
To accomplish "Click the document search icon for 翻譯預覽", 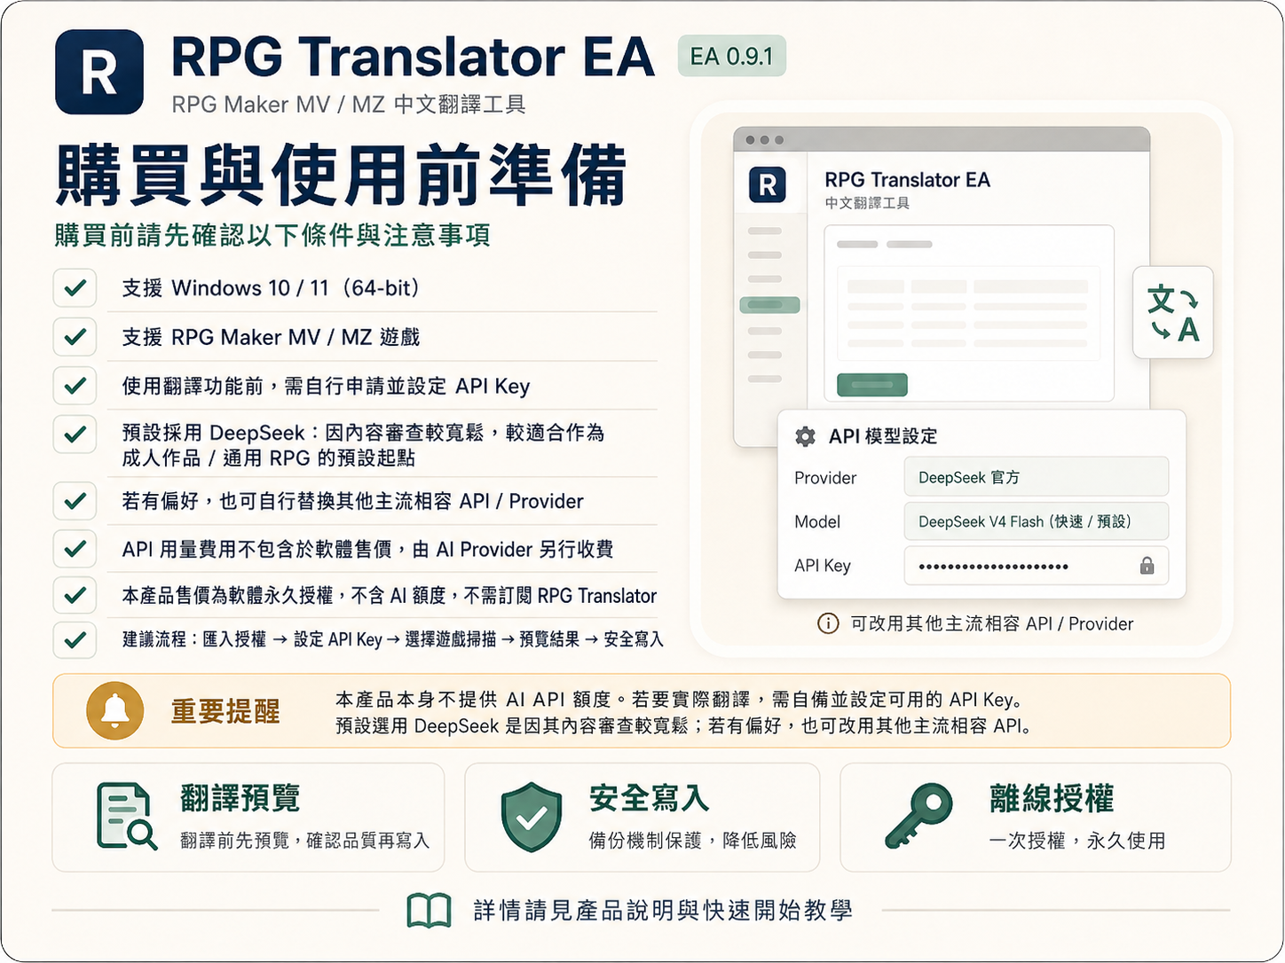I will coord(126,816).
